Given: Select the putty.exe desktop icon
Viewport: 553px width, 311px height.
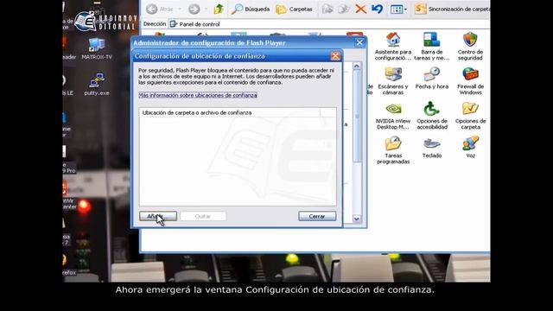Looking at the screenshot, I should click(x=96, y=85).
